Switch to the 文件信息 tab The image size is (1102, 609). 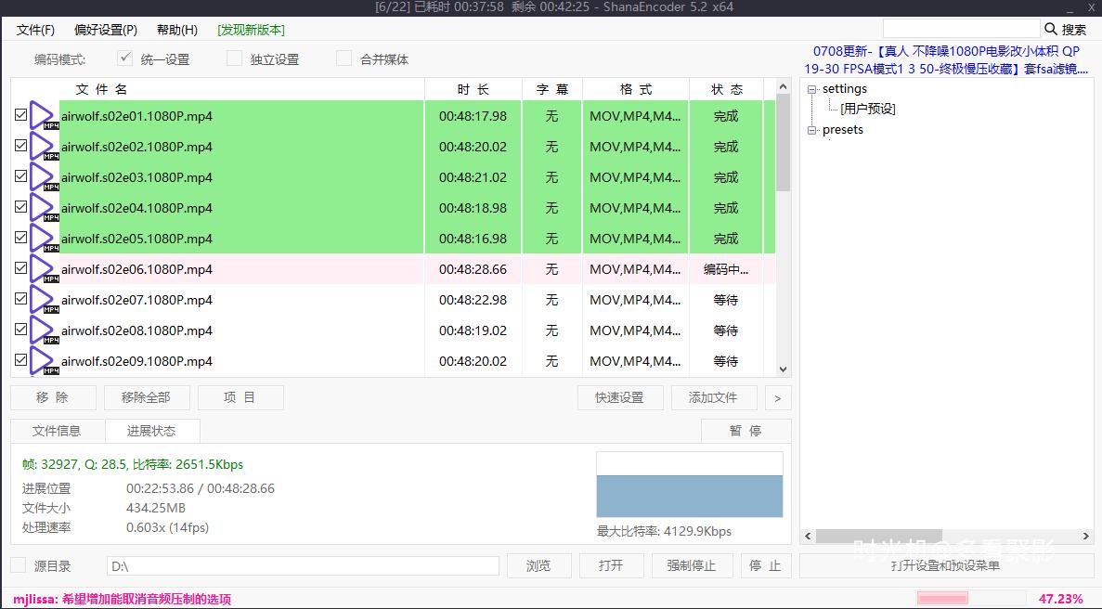point(56,430)
